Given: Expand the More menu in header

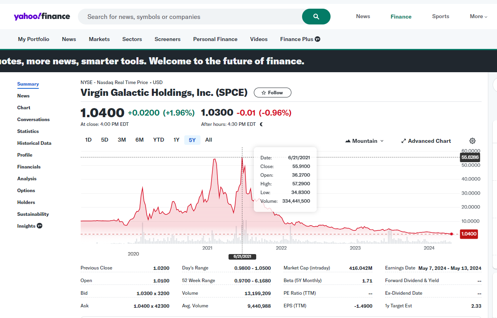Looking at the screenshot, I should (478, 17).
